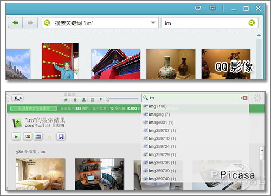
Task: Click the green back to library button
Action: (34, 109)
